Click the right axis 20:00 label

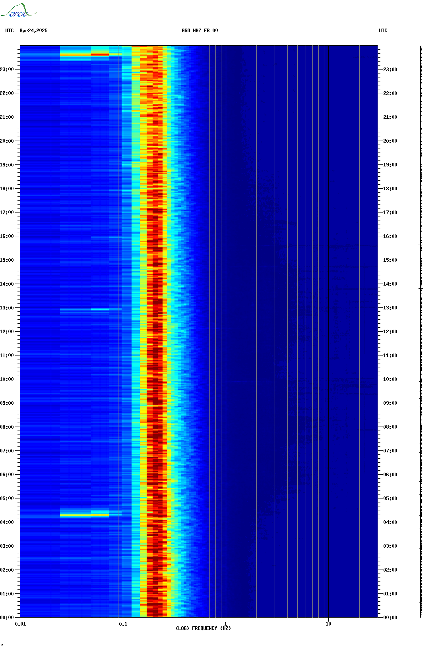pyautogui.click(x=390, y=141)
